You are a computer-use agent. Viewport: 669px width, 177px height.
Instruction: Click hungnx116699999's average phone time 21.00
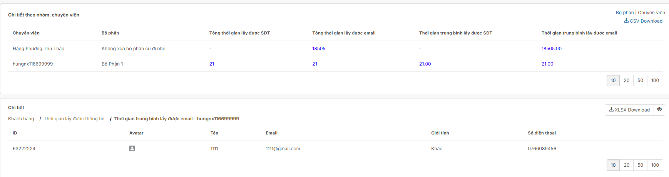[425, 64]
